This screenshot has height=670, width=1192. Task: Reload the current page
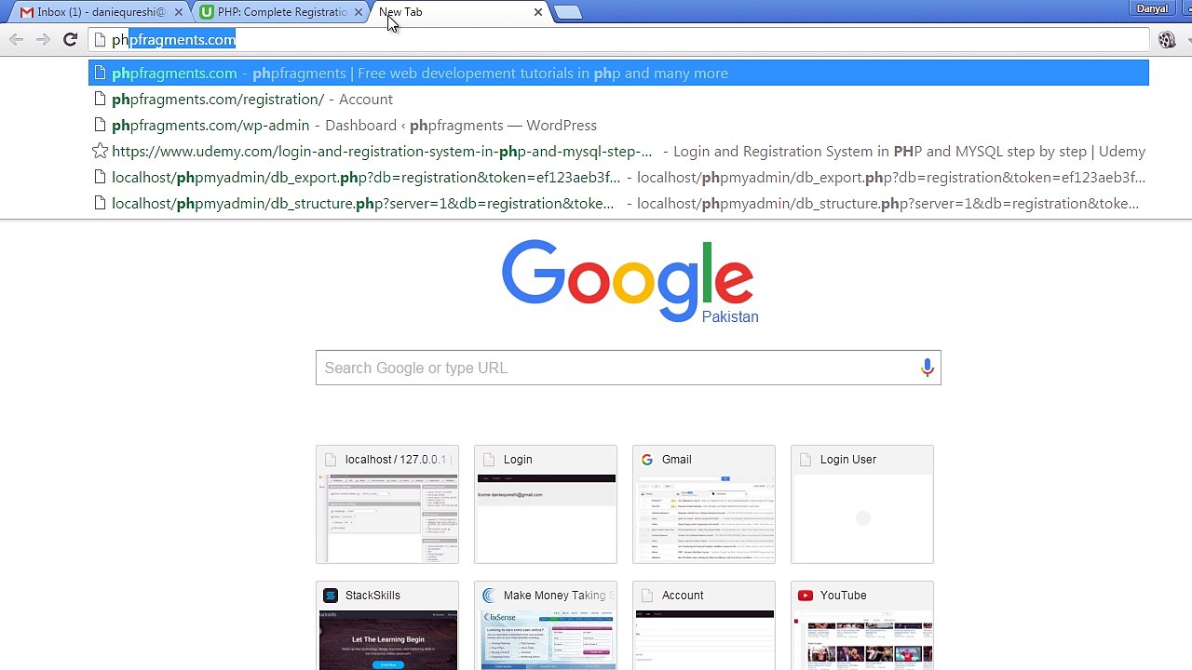[70, 39]
